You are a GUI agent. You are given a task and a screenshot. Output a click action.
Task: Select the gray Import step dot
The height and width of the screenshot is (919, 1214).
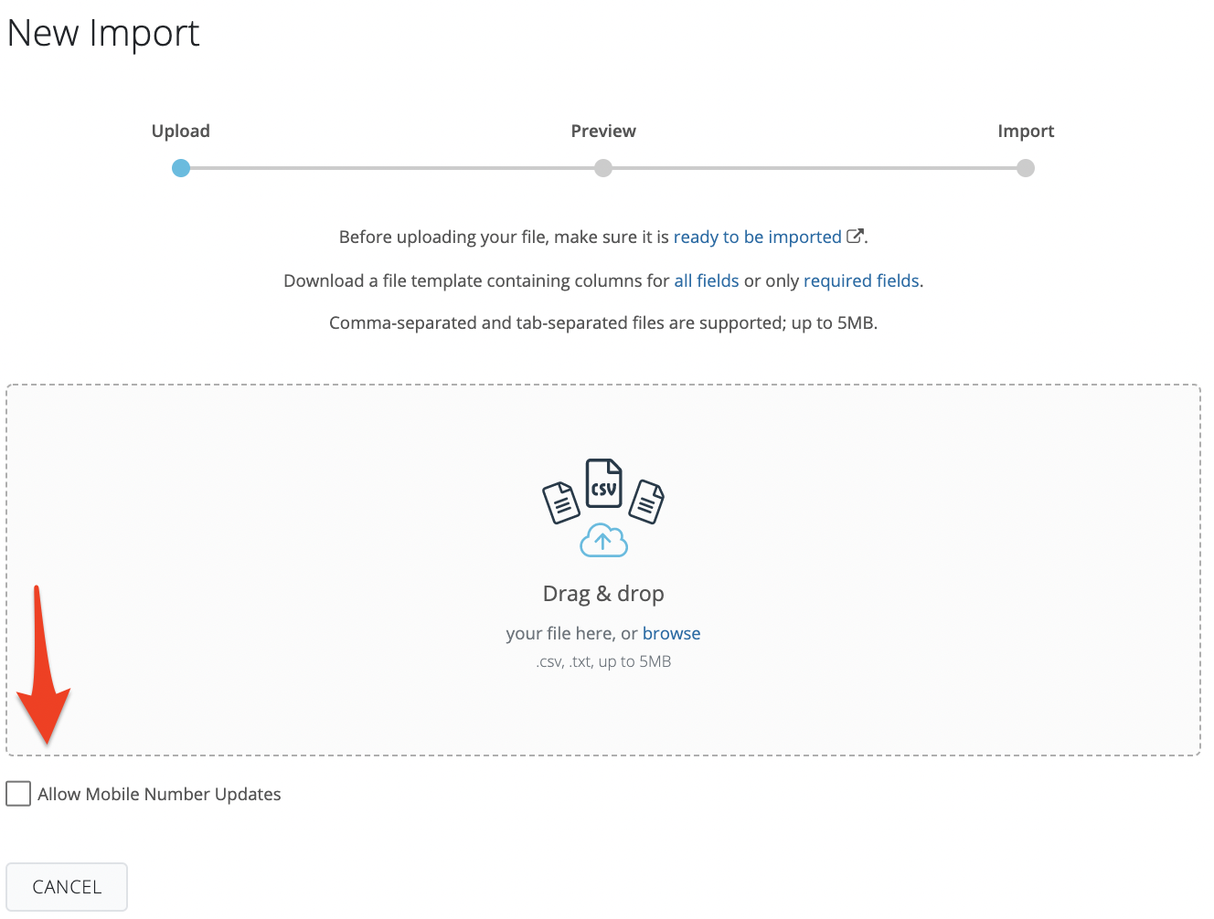(x=1026, y=168)
